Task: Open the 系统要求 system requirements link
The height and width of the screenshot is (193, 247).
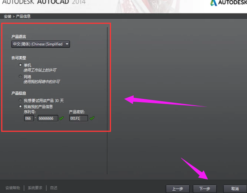Action: coord(35,188)
